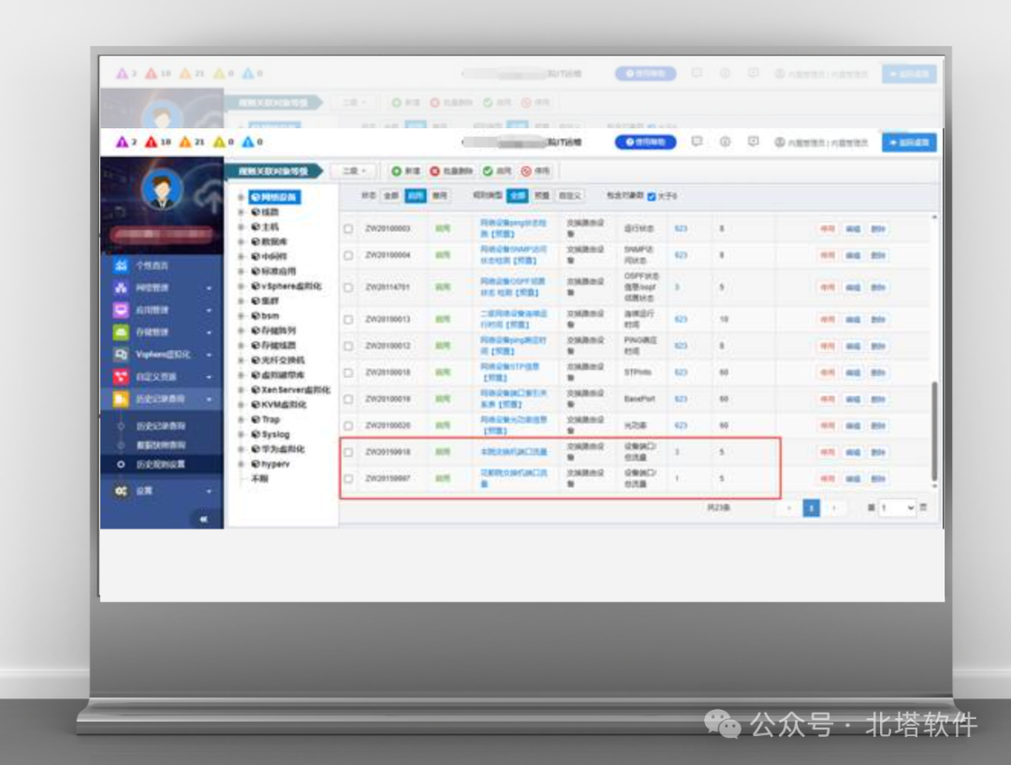This screenshot has width=1011, height=765.
Task: Click 删除 in the BasePort row
Action: (878, 399)
